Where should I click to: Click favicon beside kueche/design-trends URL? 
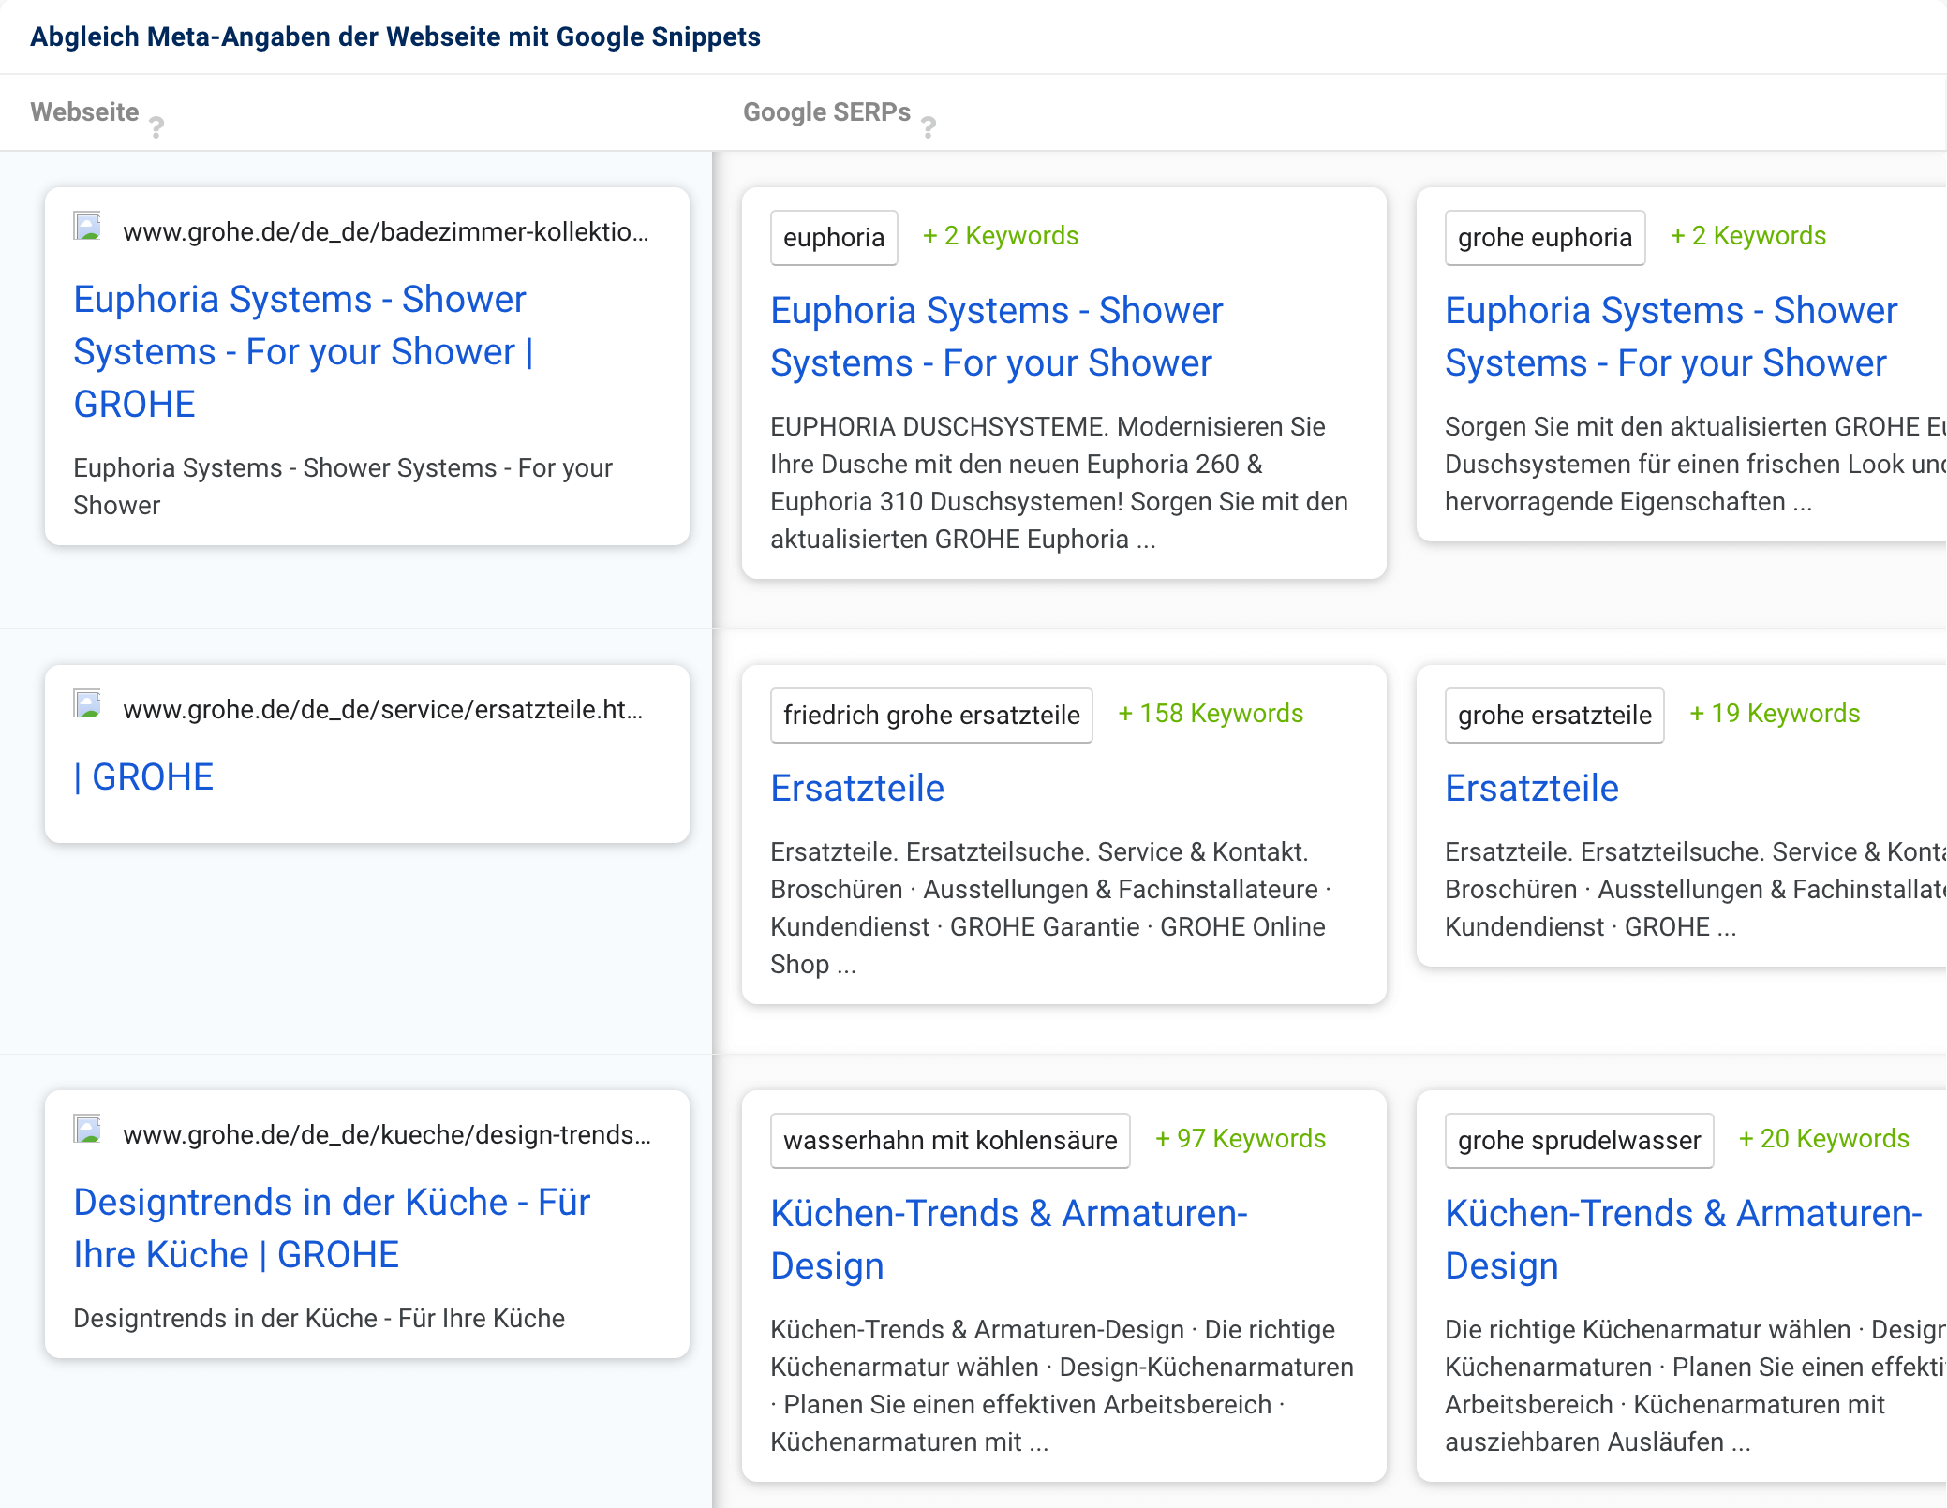[x=88, y=1131]
